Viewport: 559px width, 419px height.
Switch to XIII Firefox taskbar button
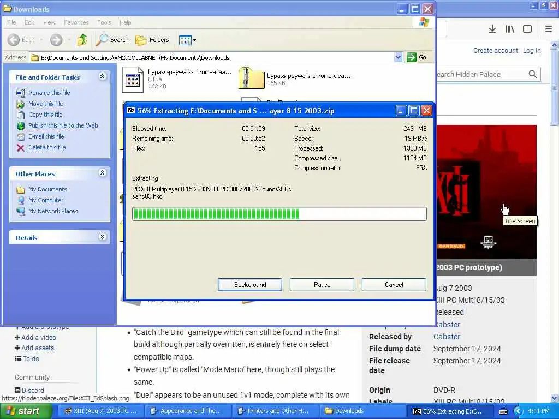pyautogui.click(x=100, y=411)
